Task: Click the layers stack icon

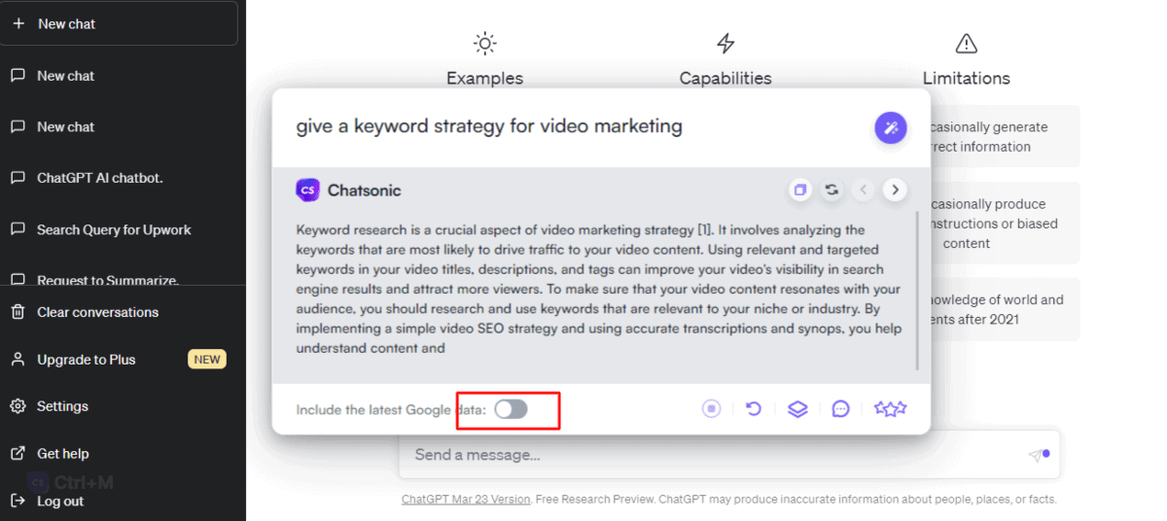Action: [797, 409]
